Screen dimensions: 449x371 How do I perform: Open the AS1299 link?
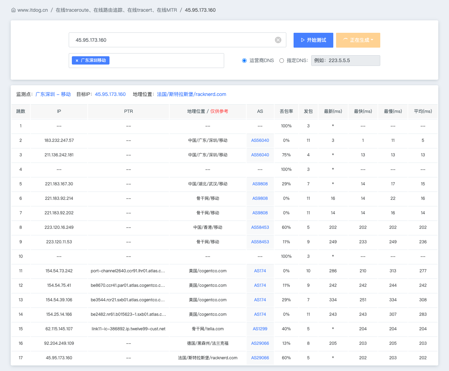click(260, 329)
